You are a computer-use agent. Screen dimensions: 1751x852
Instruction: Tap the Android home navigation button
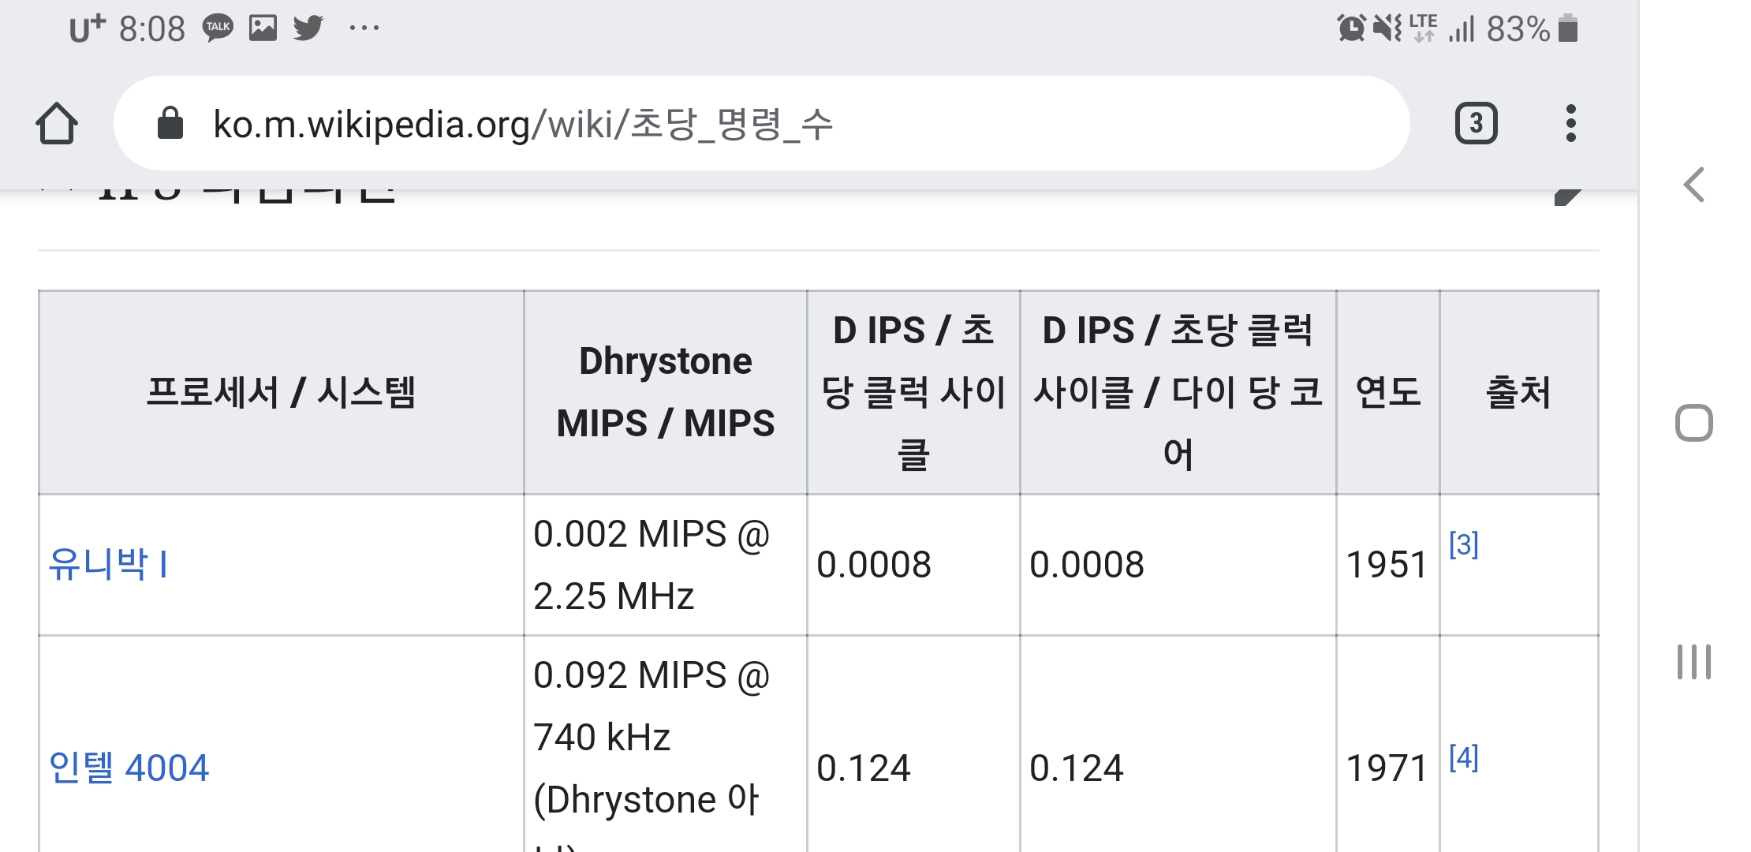(x=1693, y=423)
